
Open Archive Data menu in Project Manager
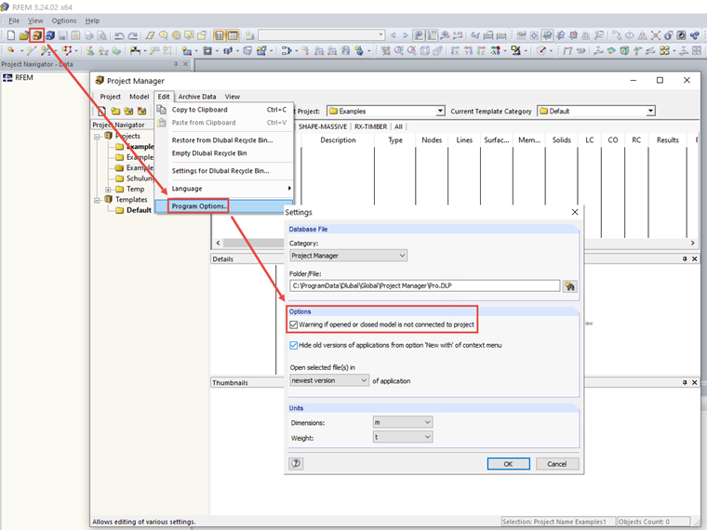197,97
